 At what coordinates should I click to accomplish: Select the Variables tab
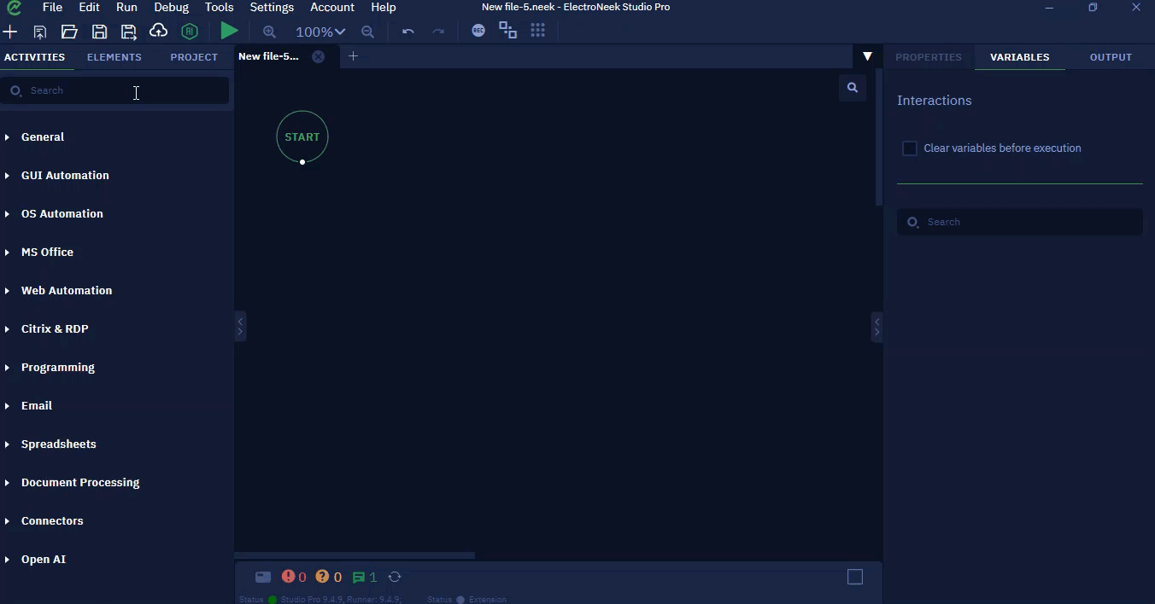click(1019, 57)
